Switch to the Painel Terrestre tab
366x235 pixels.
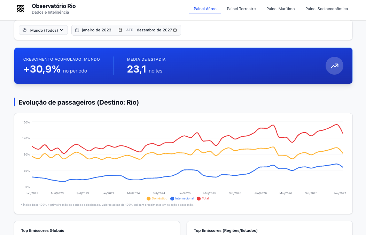point(241,9)
